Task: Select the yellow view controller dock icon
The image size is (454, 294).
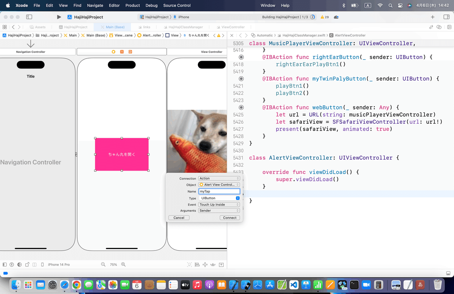Action: (113, 52)
